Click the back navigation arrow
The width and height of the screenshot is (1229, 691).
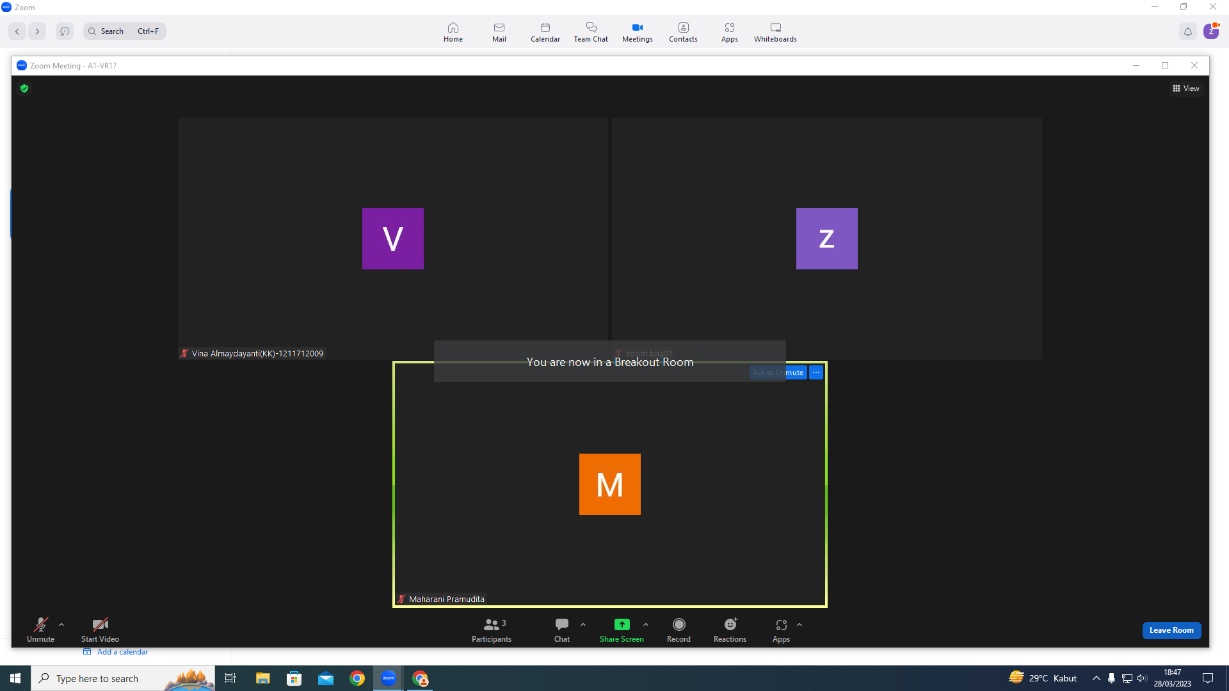click(x=17, y=31)
